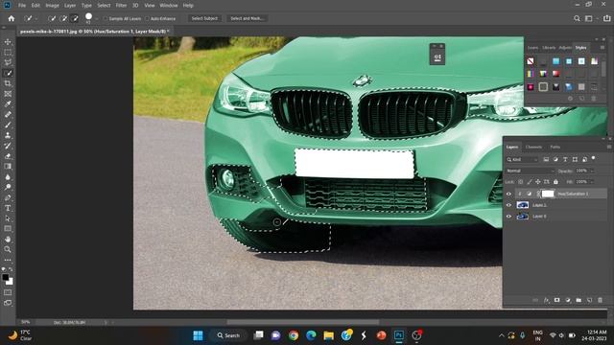
Task: Toggle Quick Mask mode
Action: [x=8, y=292]
